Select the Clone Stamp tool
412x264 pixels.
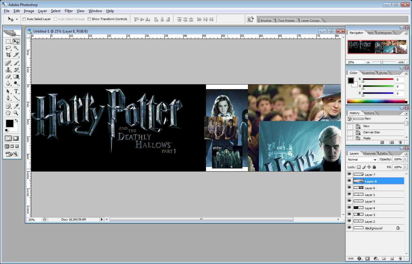(9, 70)
